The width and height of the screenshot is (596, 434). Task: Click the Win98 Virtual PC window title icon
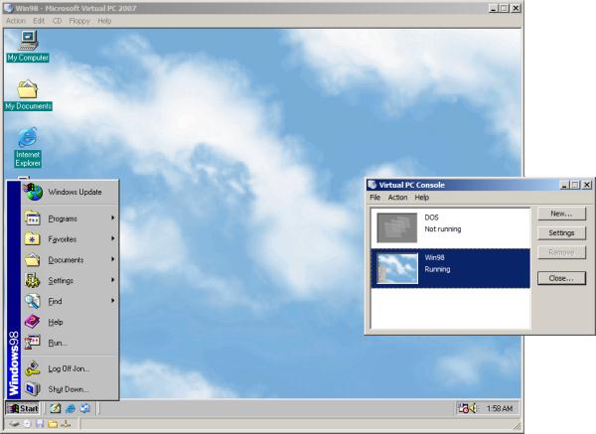pos(8,8)
